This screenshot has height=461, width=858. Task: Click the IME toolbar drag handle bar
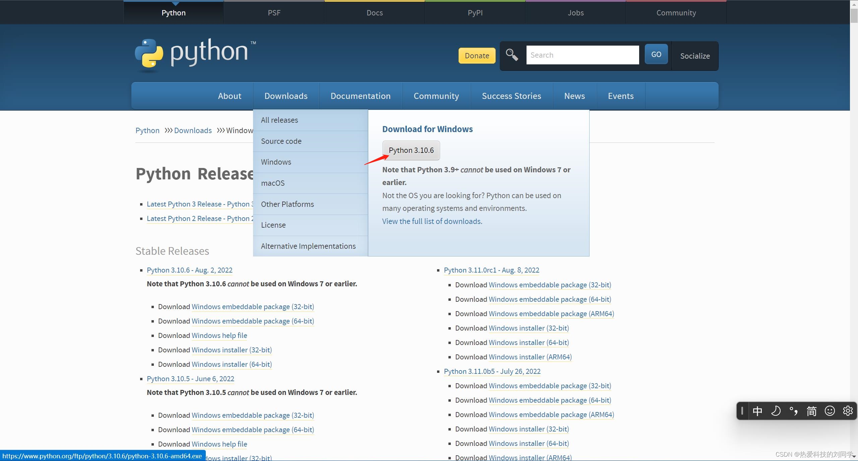[x=742, y=411]
